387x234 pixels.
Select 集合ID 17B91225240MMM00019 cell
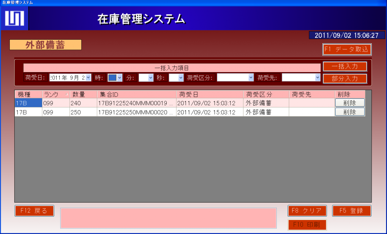point(137,103)
